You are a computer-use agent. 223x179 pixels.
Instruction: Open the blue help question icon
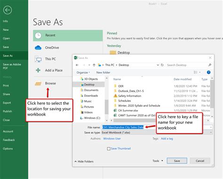point(208,72)
